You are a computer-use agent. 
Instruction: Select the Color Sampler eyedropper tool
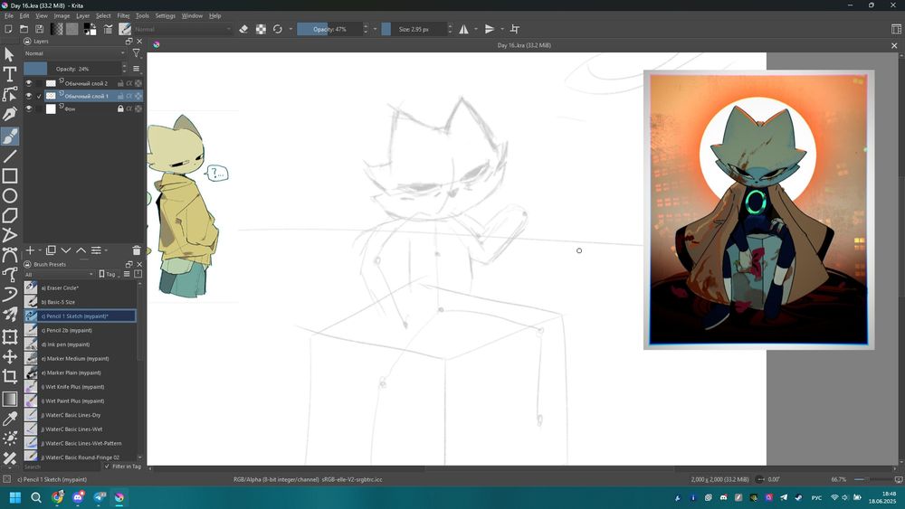(x=9, y=419)
